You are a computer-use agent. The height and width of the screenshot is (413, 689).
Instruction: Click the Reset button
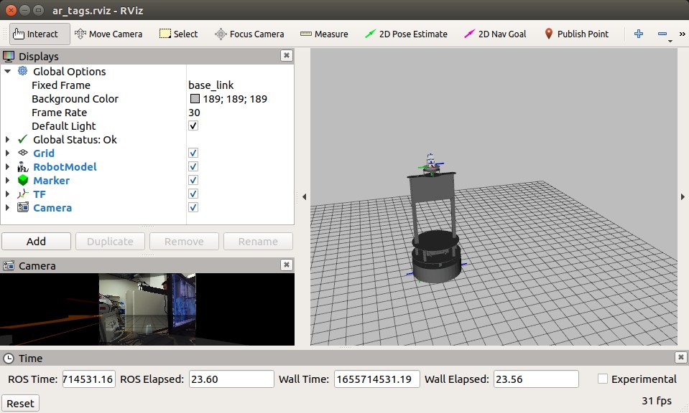(20, 404)
